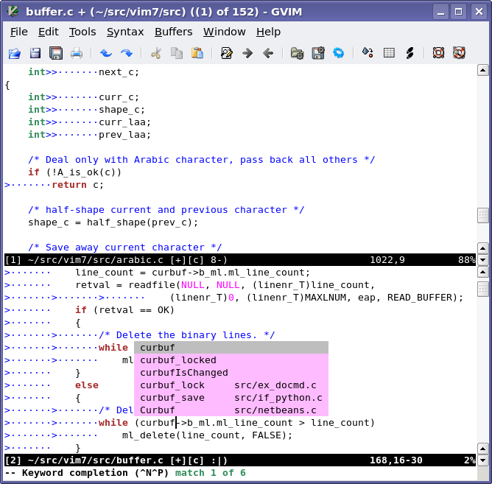Cut selection with the scissors icon
Viewport: 492px width, 484px height.
tap(156, 53)
